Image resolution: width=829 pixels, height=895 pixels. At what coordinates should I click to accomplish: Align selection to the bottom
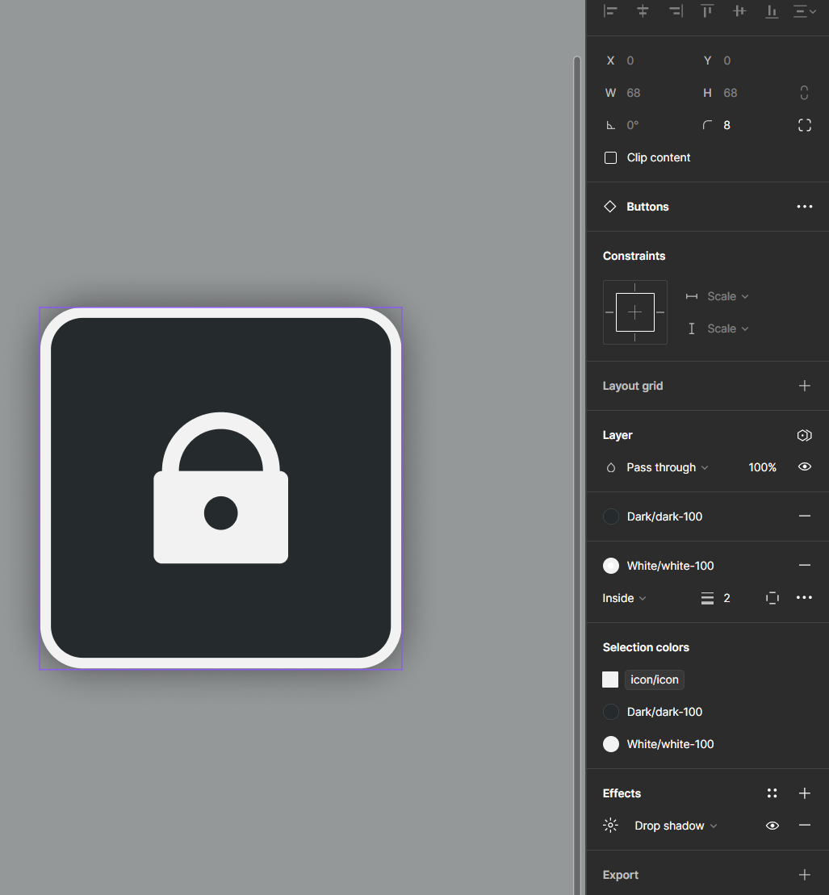[x=772, y=10]
